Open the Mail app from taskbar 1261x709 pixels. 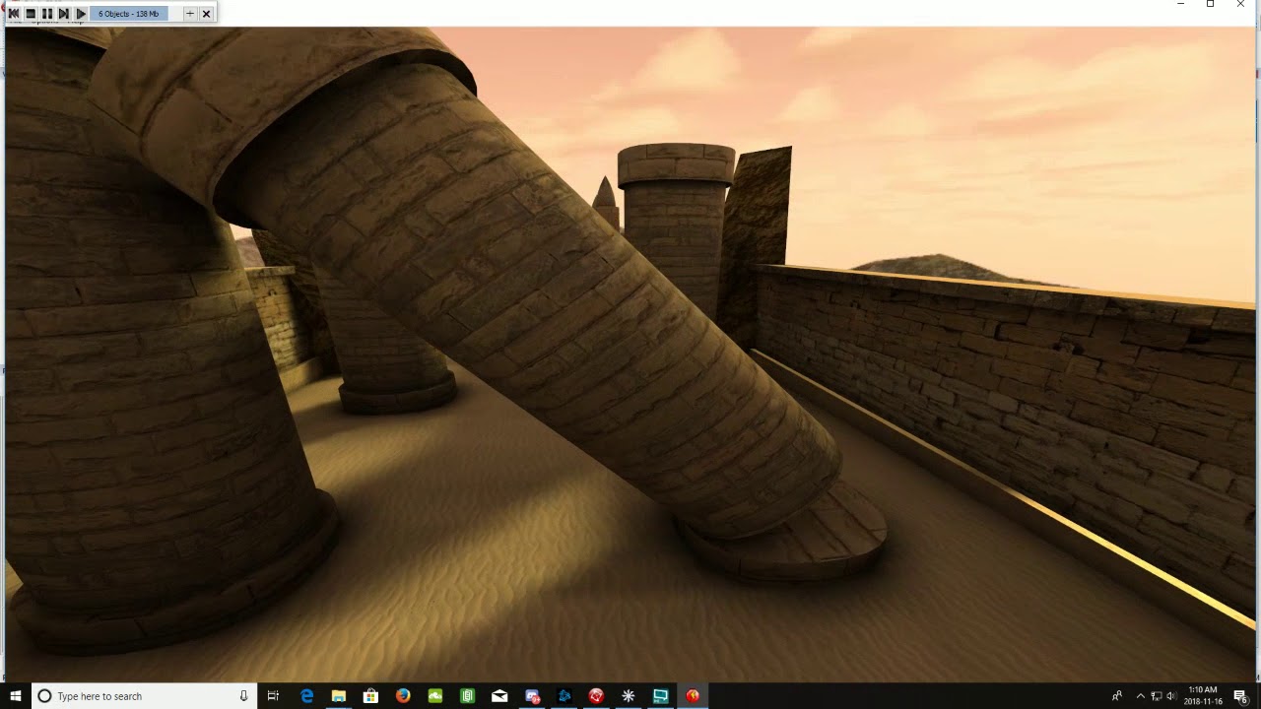tap(499, 696)
